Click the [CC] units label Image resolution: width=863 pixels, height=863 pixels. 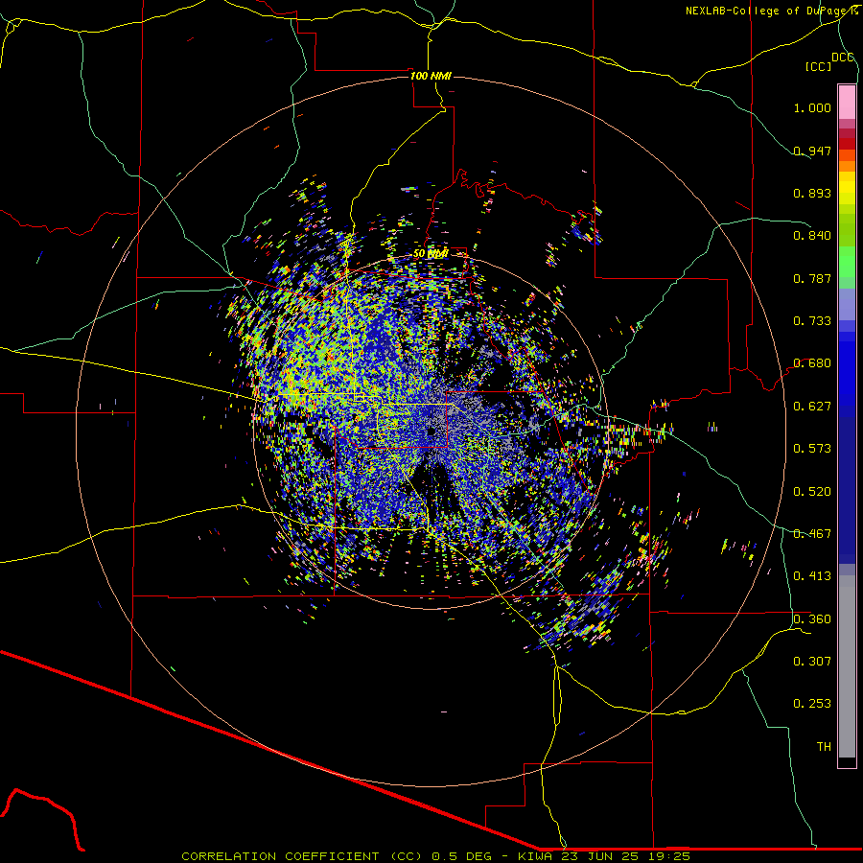point(818,66)
